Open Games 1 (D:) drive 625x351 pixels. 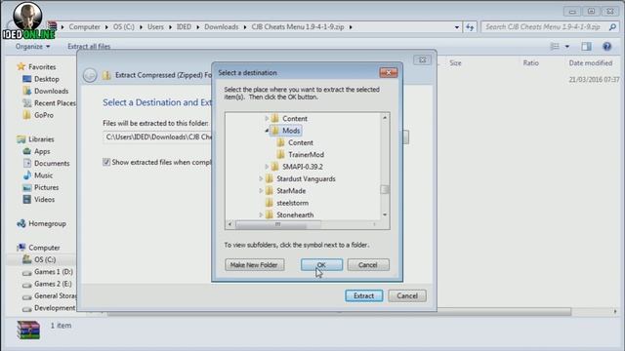pos(54,272)
